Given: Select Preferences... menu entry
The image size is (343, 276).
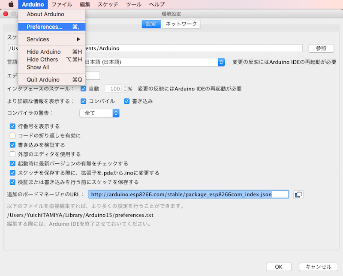Looking at the screenshot, I should [x=52, y=27].
